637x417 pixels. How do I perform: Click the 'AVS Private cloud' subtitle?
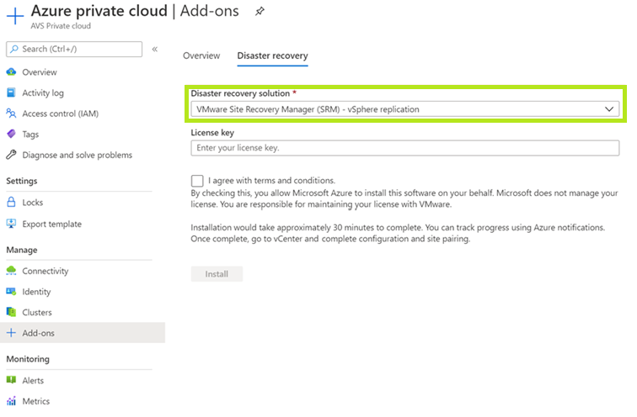(x=61, y=25)
